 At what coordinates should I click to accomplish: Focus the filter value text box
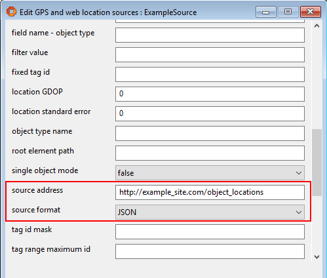click(210, 54)
